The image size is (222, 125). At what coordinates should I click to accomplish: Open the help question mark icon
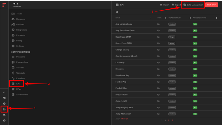[x=4, y=103]
